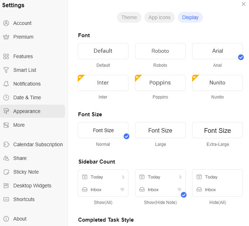Open Notifications via the bell icon
This screenshot has width=249, height=226.
click(x=6, y=84)
